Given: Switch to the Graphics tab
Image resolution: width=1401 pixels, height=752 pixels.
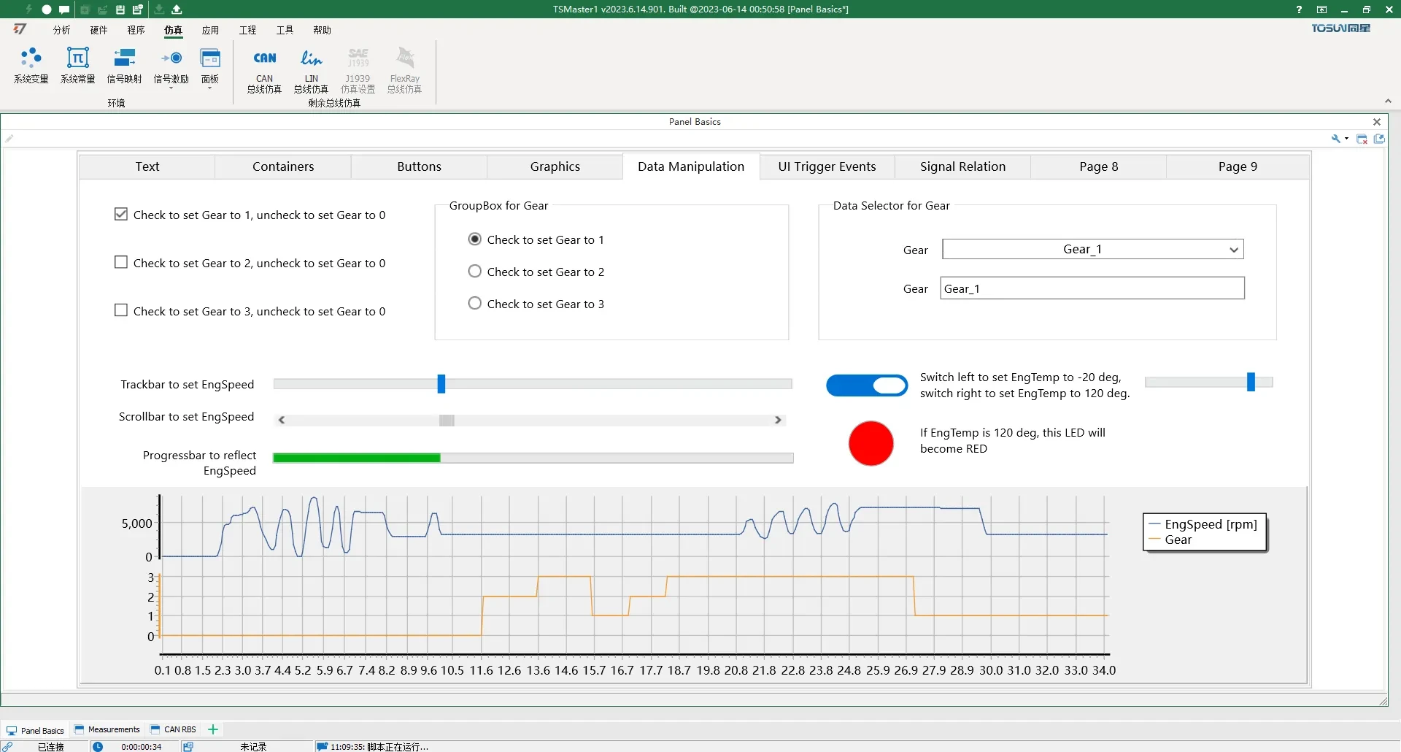Looking at the screenshot, I should [x=555, y=166].
